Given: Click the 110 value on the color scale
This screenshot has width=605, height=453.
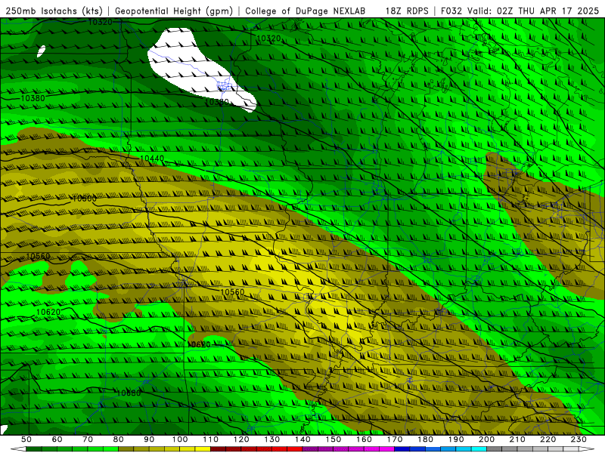Looking at the screenshot, I should click(x=211, y=439).
